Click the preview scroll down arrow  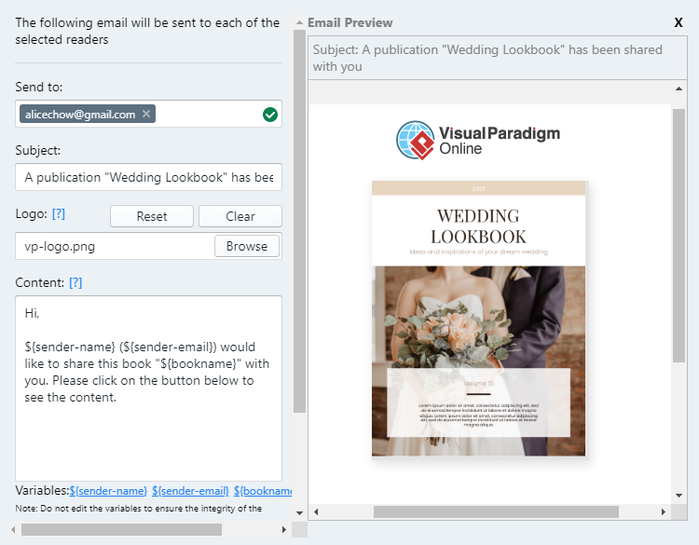point(678,495)
